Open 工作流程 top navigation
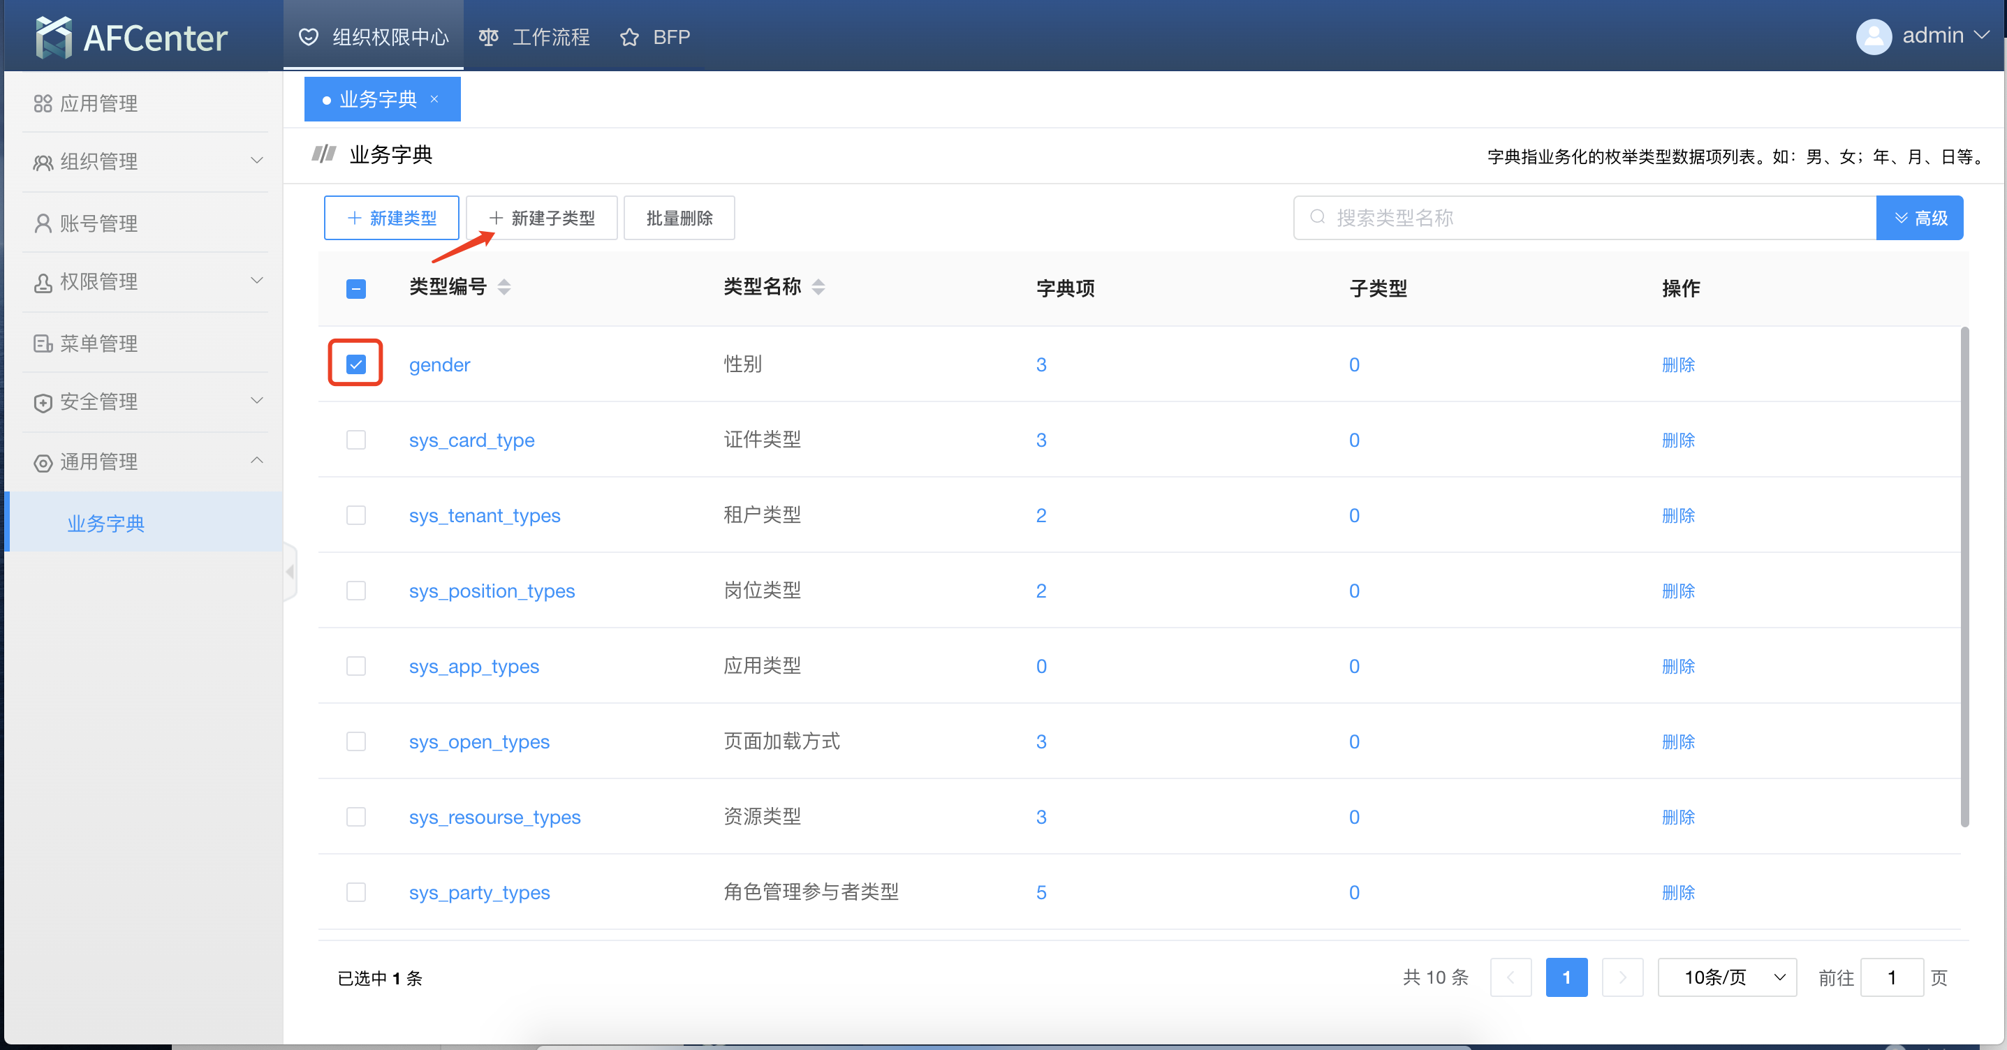 [534, 36]
